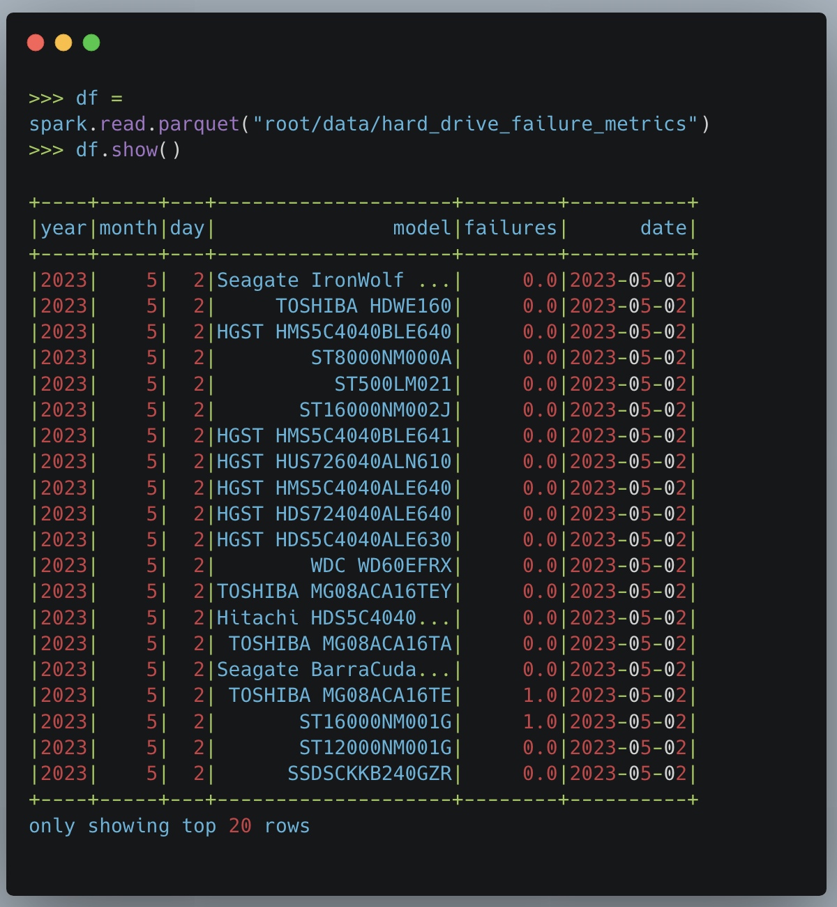837x907 pixels.
Task: Click the yellow minimize window button
Action: [63, 43]
